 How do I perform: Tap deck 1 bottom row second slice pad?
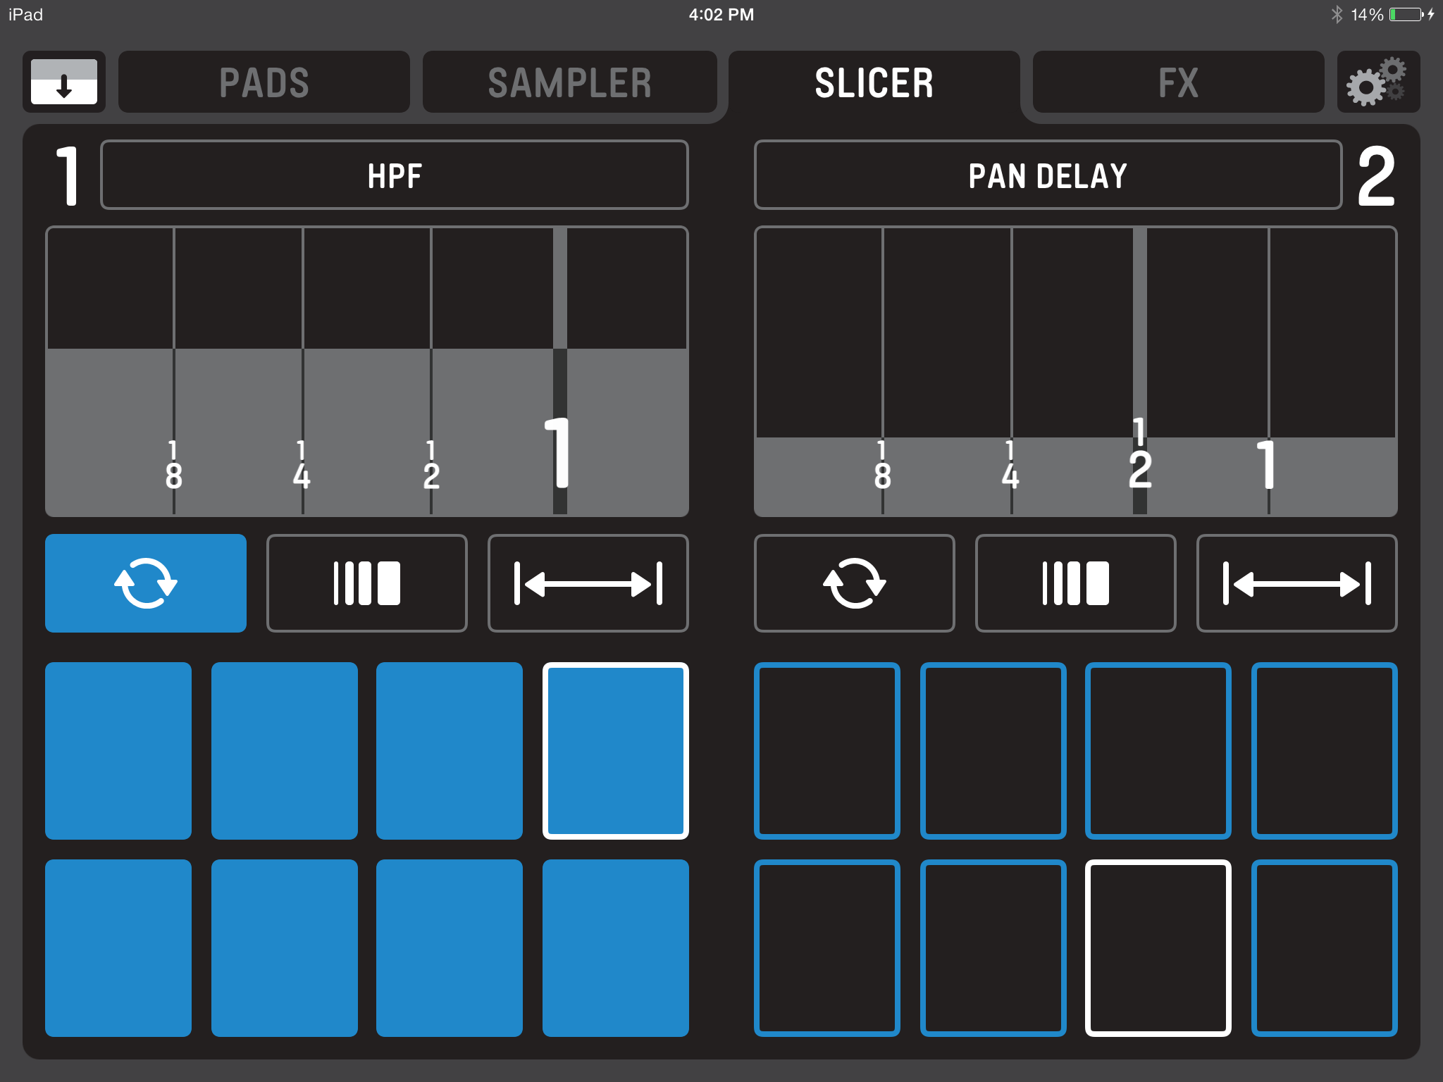point(285,948)
